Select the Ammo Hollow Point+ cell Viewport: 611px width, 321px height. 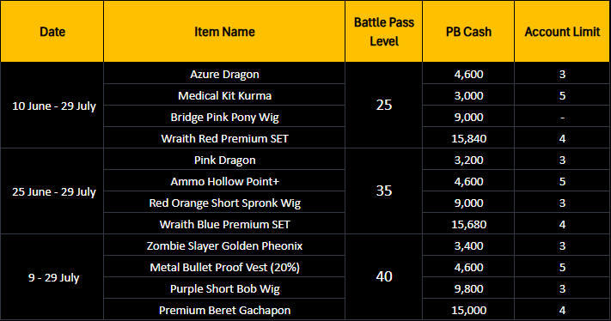224,181
